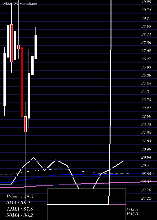
Task: Click the 28.31 price axis label
Action: [x=146, y=182]
